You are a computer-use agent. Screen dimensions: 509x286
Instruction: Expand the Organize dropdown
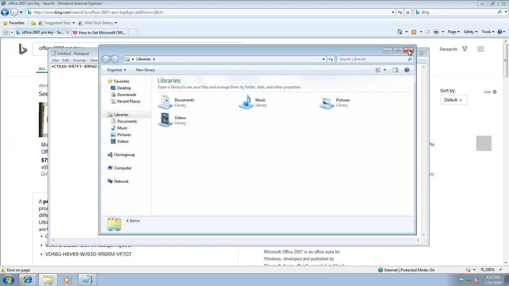point(116,70)
